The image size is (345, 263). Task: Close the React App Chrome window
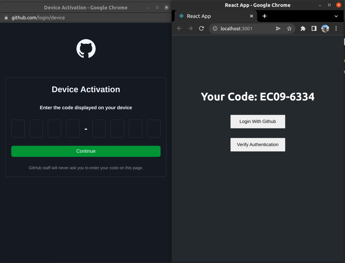click(x=339, y=5)
